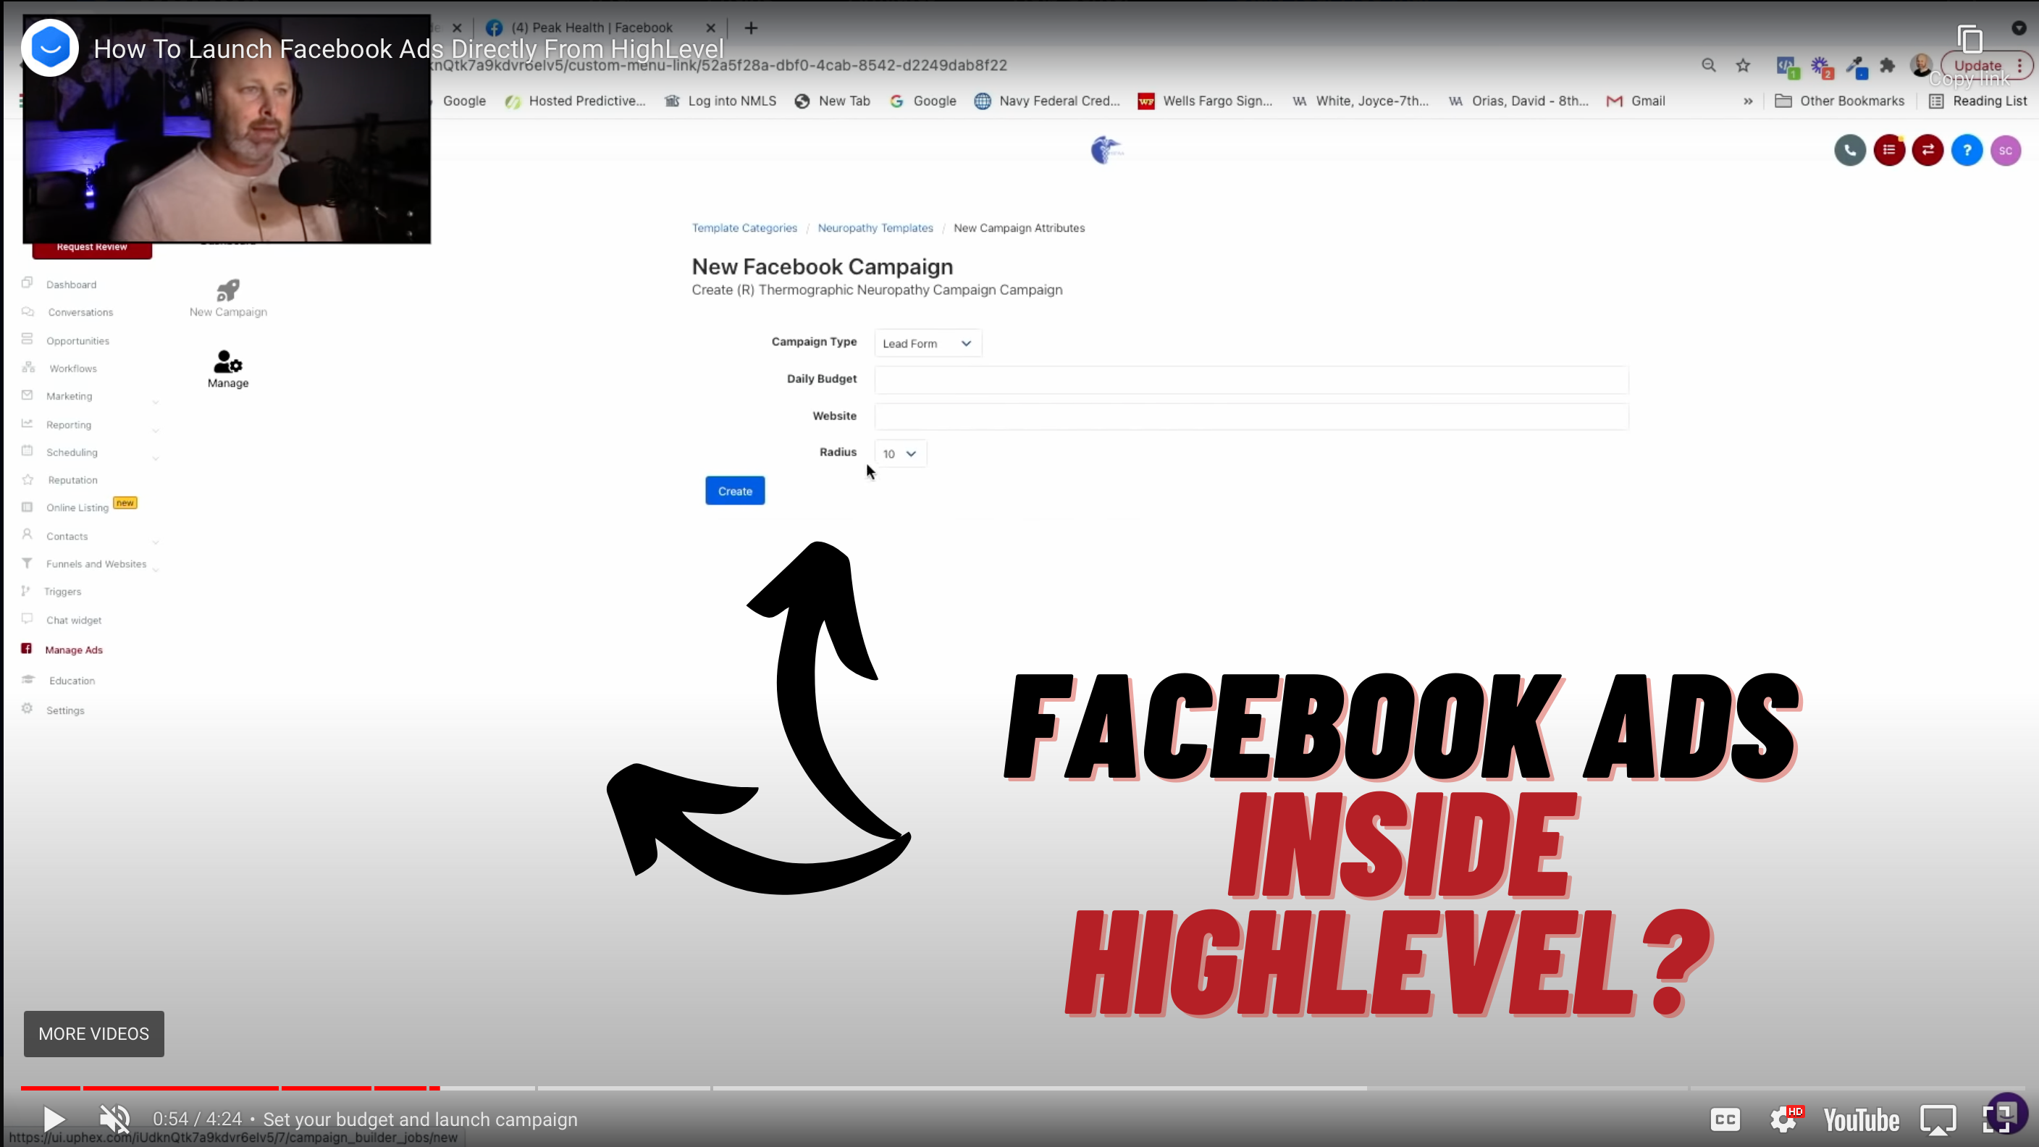Click the transfer arrows icon in the header
Viewport: 2039px width, 1147px height.
1929,151
